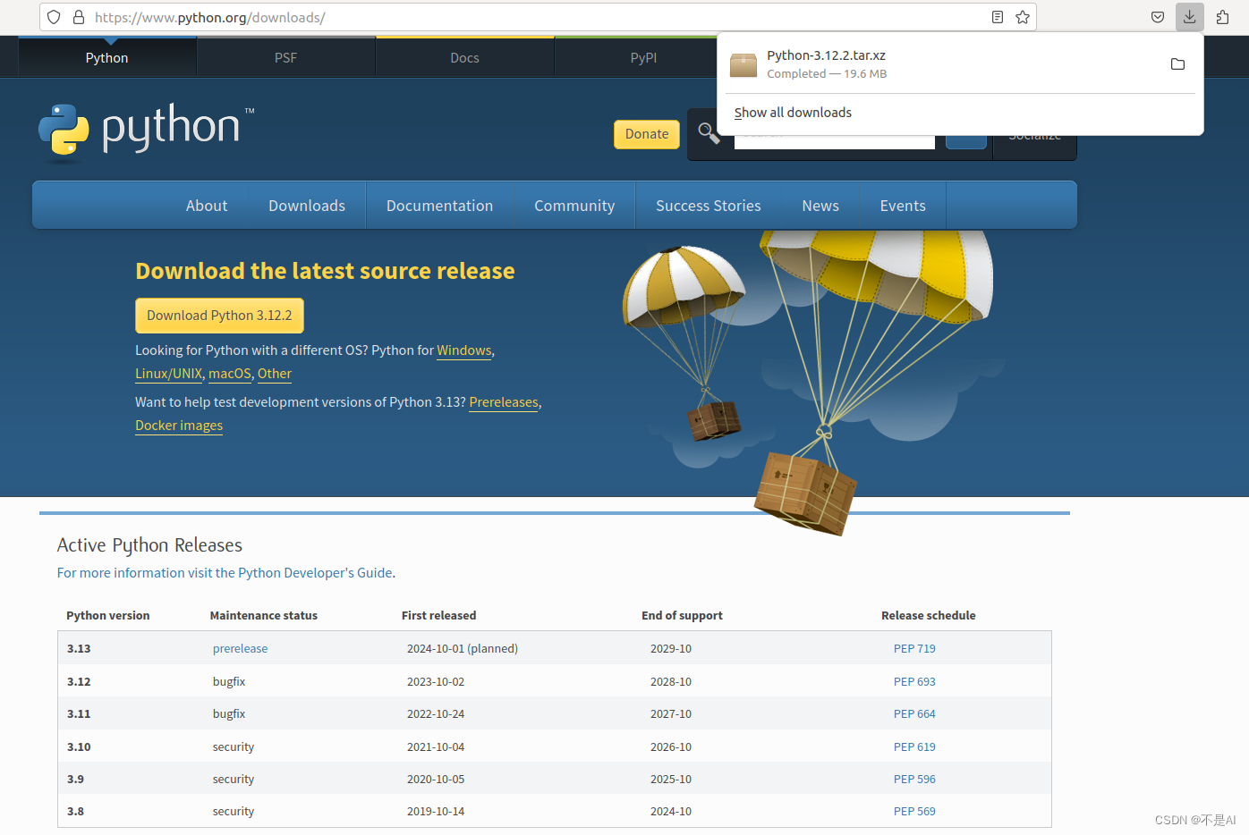
Task: Click the 2024-10-01 (planned) cell
Action: point(463,649)
